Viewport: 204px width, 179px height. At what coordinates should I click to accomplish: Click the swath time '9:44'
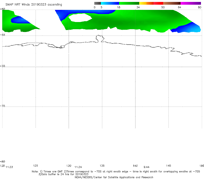coord(146,167)
